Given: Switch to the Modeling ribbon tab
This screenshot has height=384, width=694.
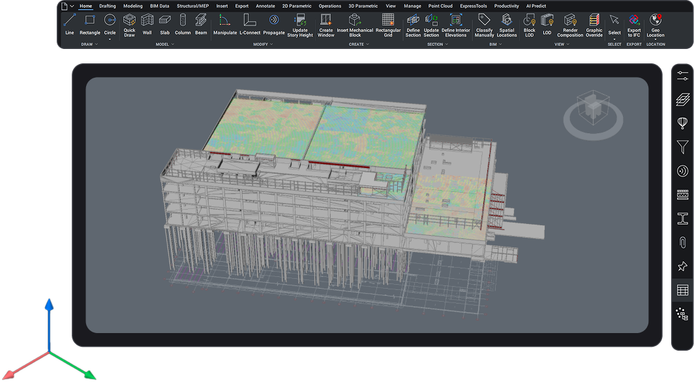Looking at the screenshot, I should click(x=133, y=6).
